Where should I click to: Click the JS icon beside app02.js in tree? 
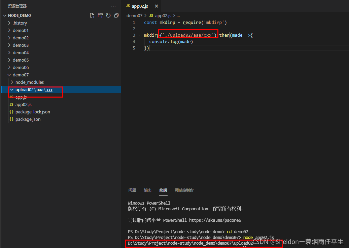click(11, 104)
